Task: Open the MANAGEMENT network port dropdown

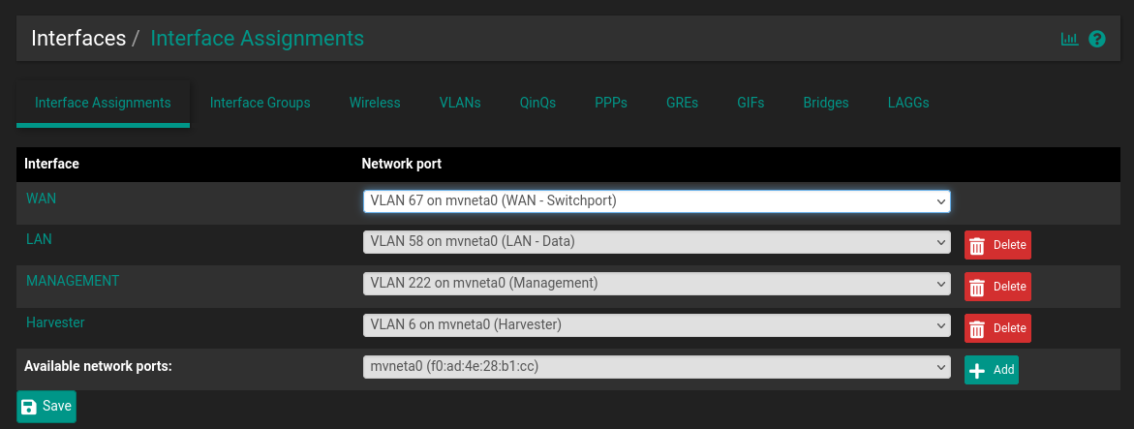Action: coord(656,284)
